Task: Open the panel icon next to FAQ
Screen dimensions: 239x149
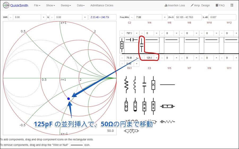Action: (232, 5)
